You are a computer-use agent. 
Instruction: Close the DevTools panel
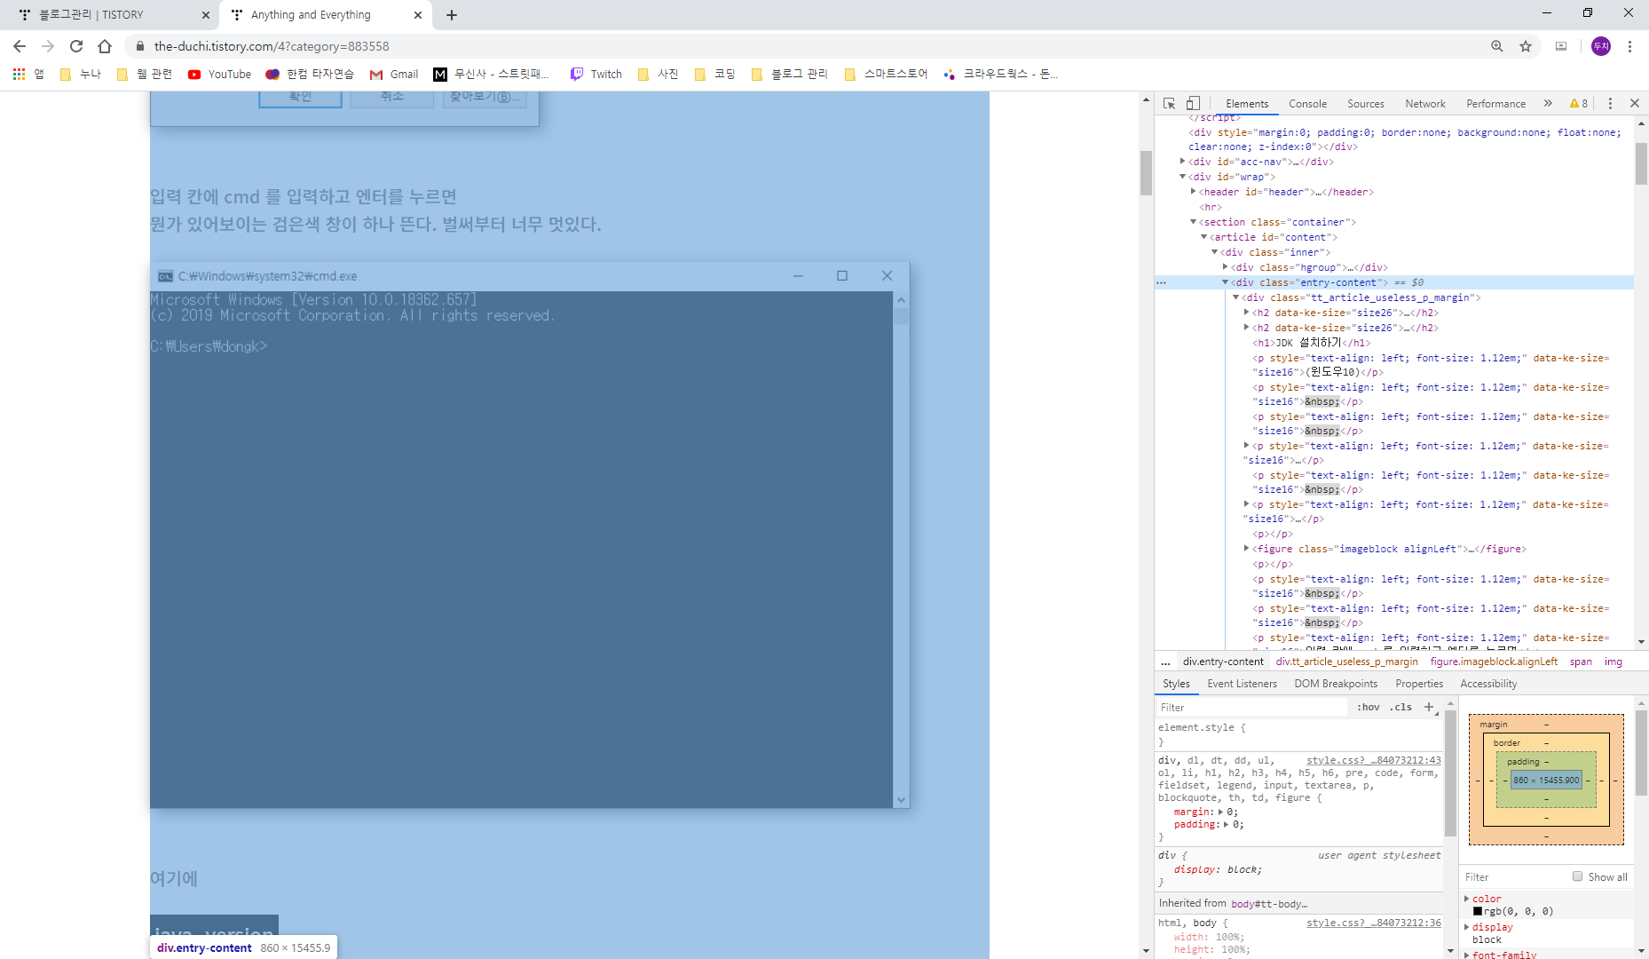(x=1635, y=104)
